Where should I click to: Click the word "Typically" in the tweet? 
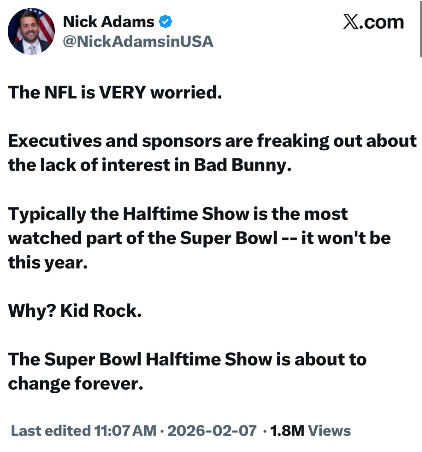coord(47,214)
